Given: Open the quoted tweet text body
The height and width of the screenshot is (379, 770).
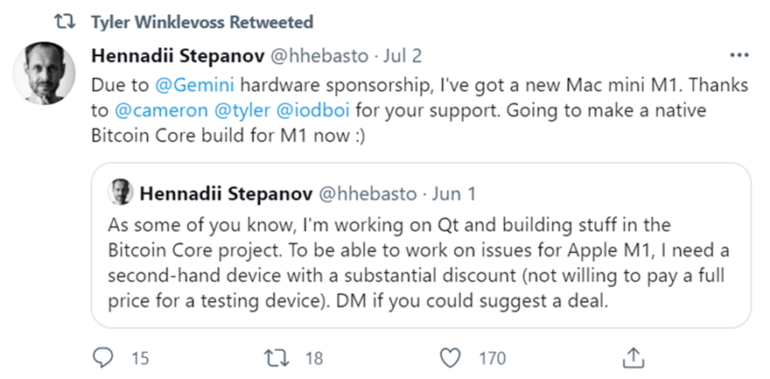Looking at the screenshot, I should (418, 263).
